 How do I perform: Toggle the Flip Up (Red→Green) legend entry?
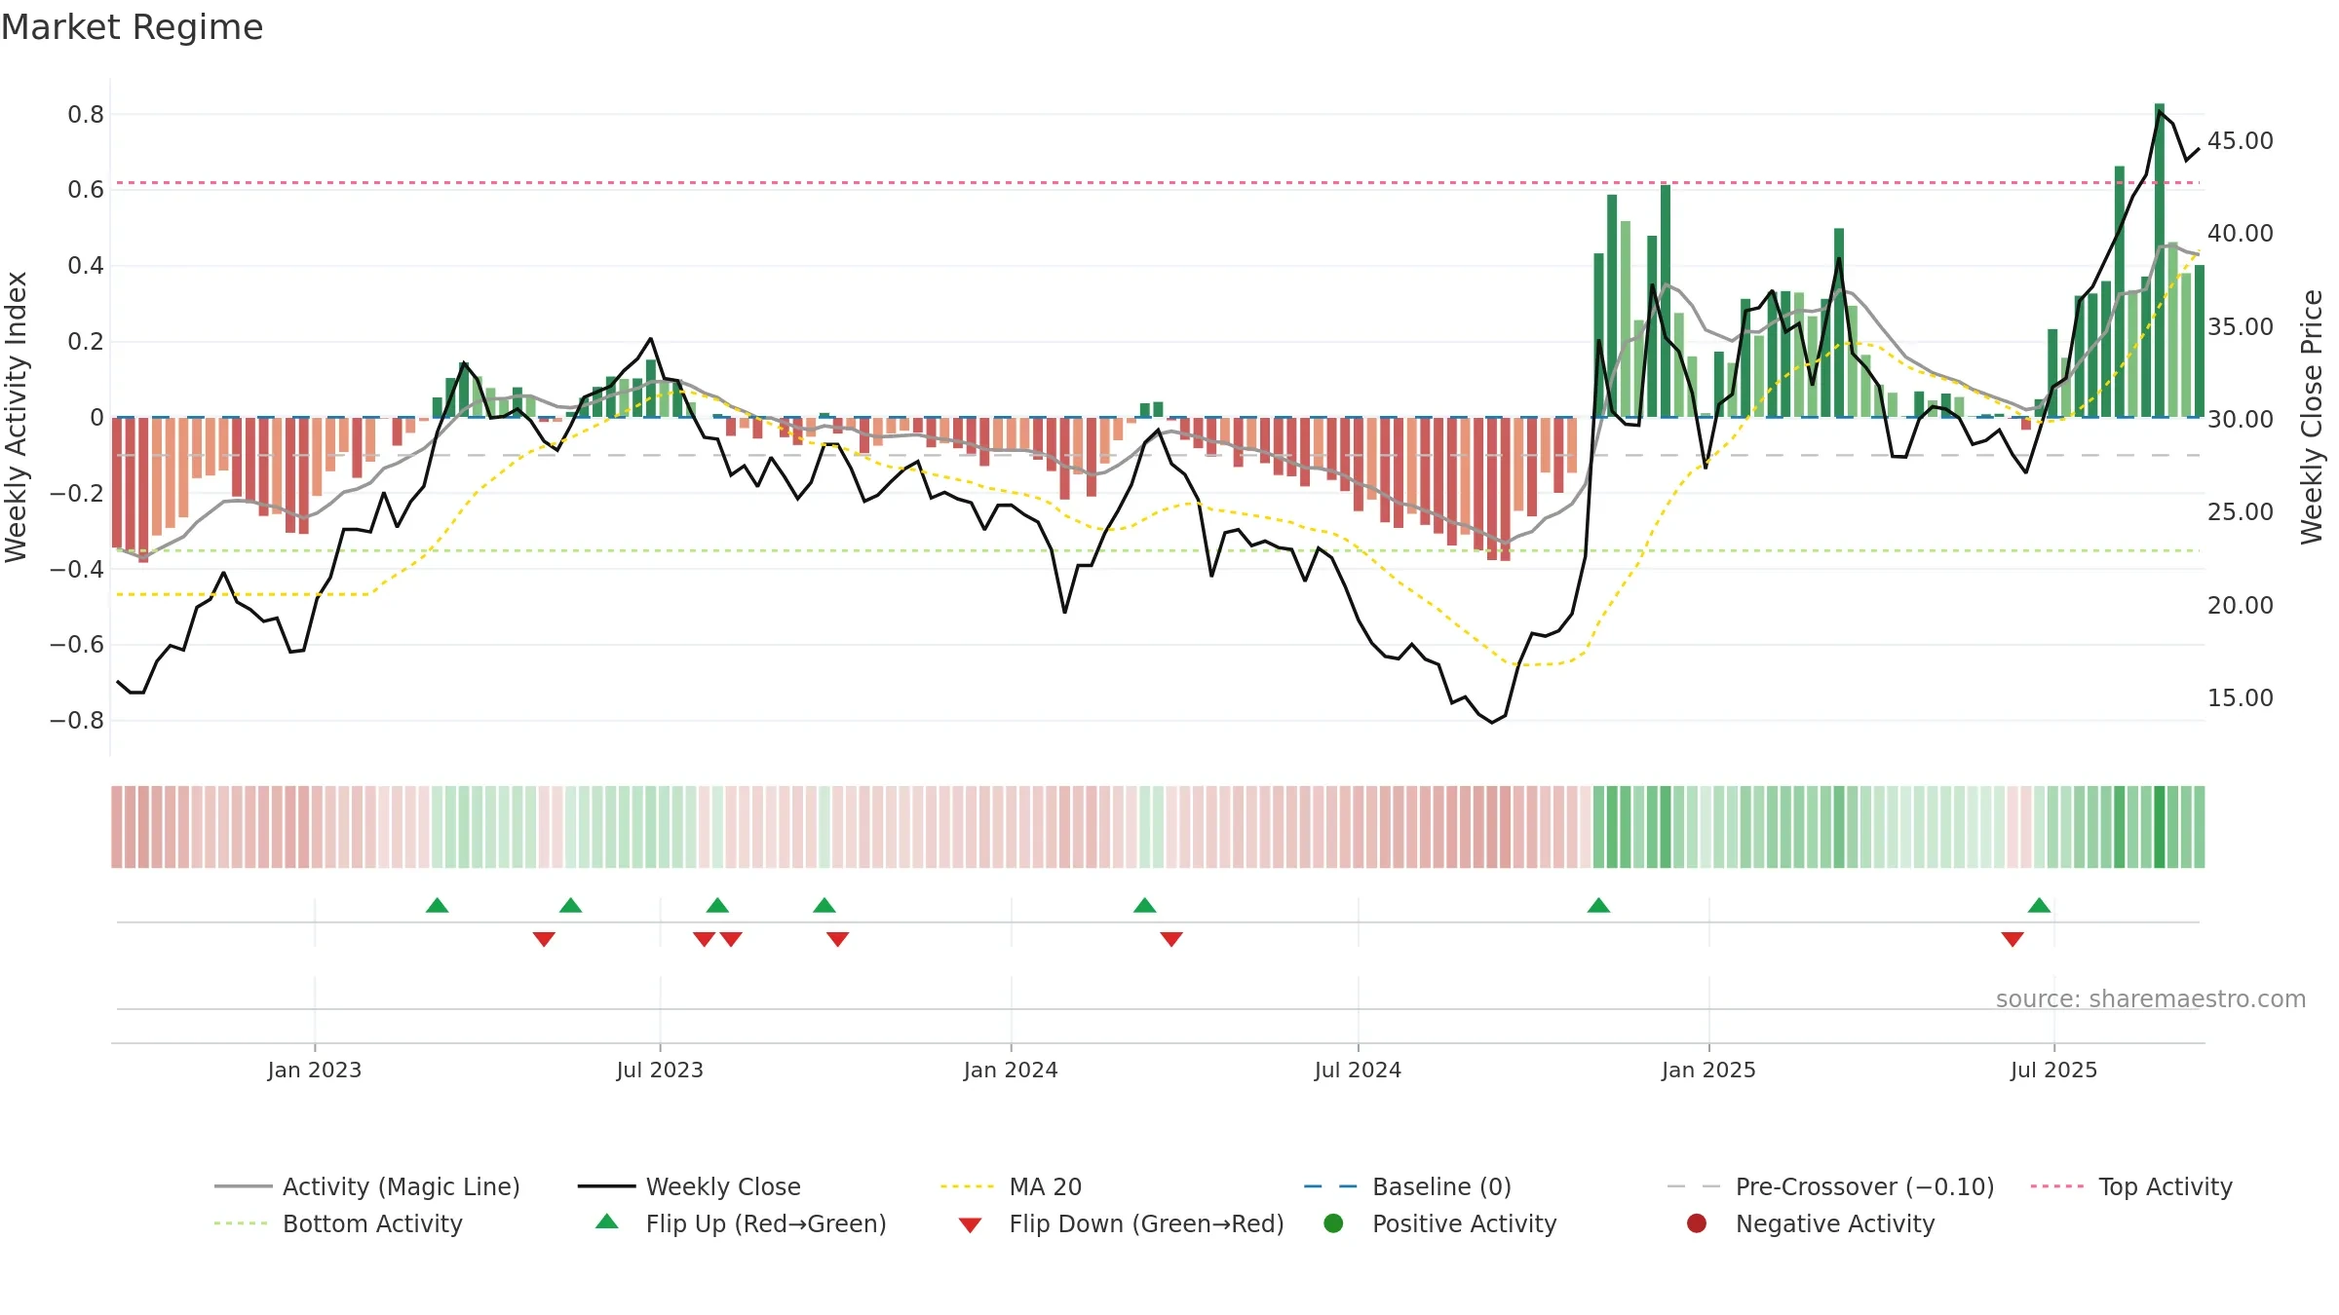(741, 1223)
